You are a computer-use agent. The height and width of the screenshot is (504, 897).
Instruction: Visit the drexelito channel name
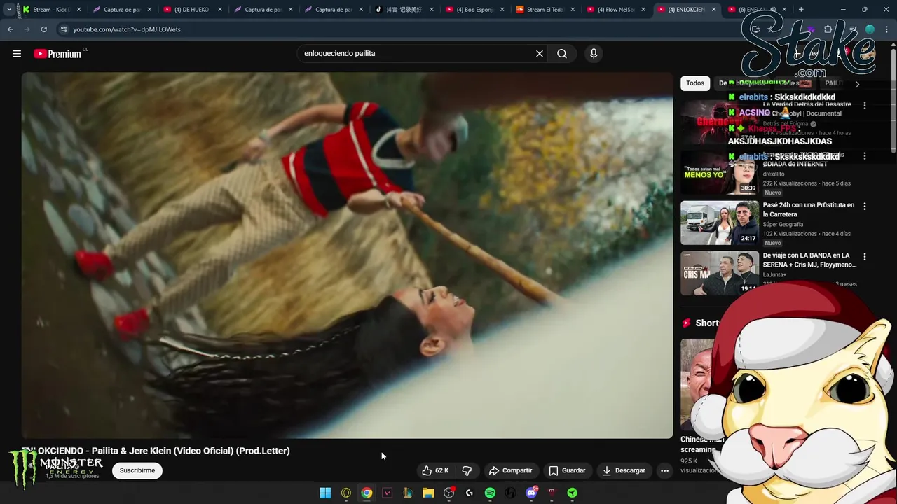[x=774, y=174]
